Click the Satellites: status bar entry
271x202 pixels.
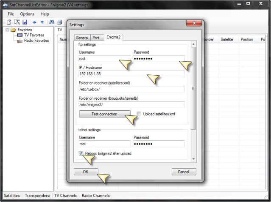tap(12, 196)
